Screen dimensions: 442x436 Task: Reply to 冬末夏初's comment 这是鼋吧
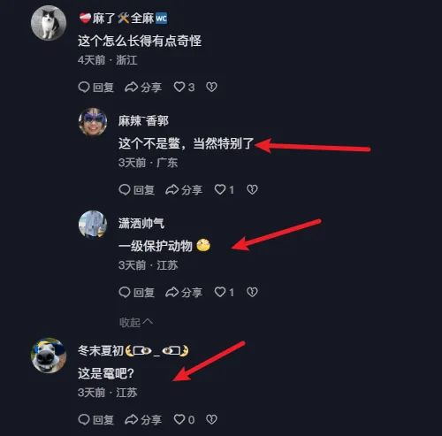(x=95, y=420)
